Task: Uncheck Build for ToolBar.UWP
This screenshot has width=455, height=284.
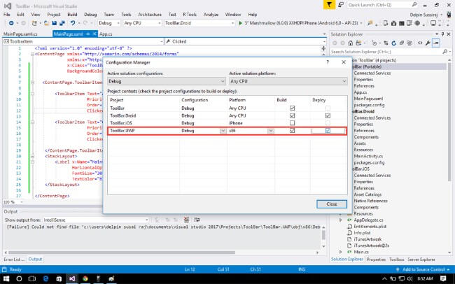Action: coord(292,131)
